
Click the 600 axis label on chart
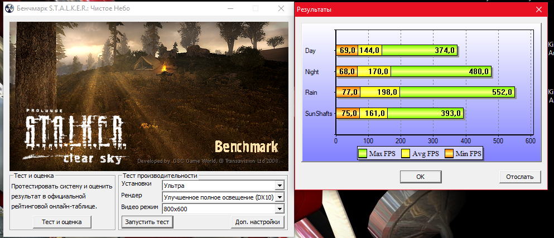click(531, 140)
